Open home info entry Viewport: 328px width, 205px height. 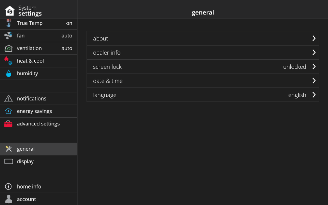click(38, 186)
